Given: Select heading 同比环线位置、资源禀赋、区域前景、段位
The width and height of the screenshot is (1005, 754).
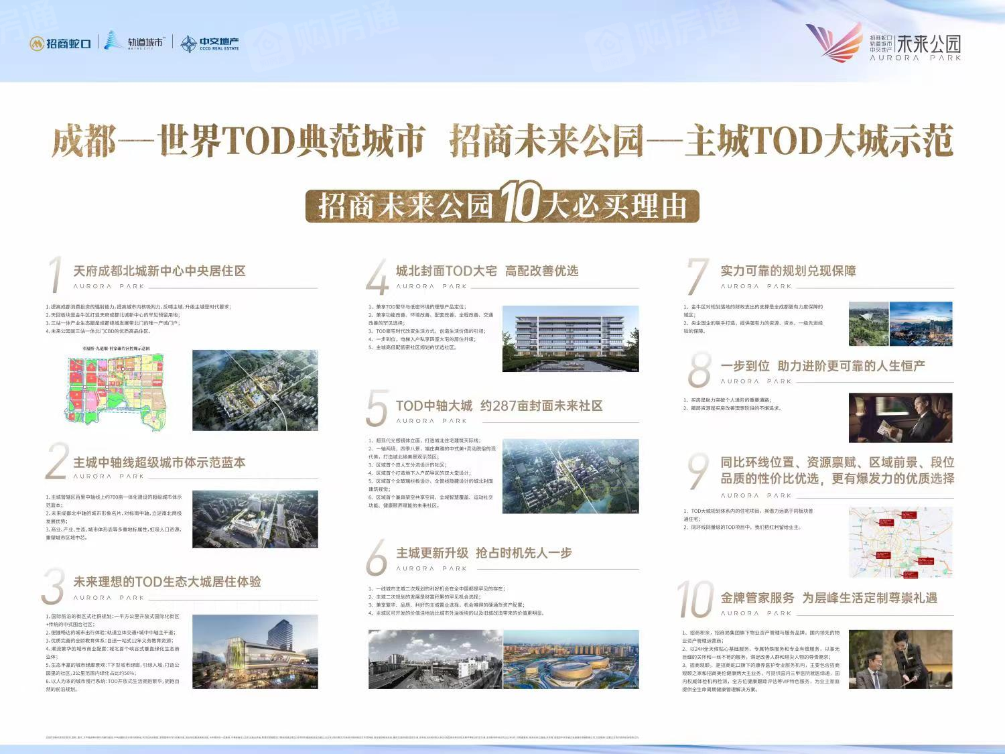Looking at the screenshot, I should [837, 462].
